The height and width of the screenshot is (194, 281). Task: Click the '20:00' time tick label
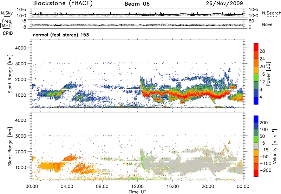pyautogui.click(x=208, y=187)
